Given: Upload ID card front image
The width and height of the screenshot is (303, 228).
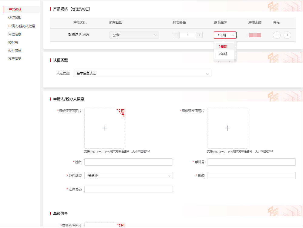Looking at the screenshot, I should pyautogui.click(x=105, y=128).
